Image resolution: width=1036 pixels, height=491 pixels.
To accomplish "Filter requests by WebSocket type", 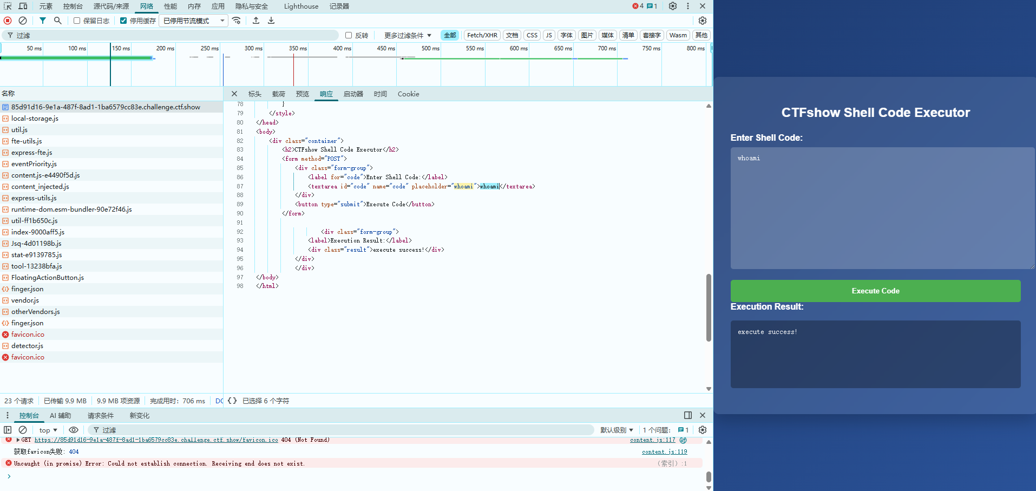I will pos(652,35).
